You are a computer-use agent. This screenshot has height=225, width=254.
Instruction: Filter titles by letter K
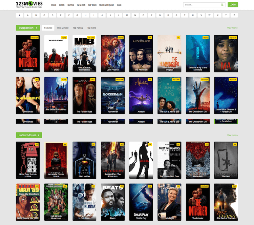tap(110, 15)
